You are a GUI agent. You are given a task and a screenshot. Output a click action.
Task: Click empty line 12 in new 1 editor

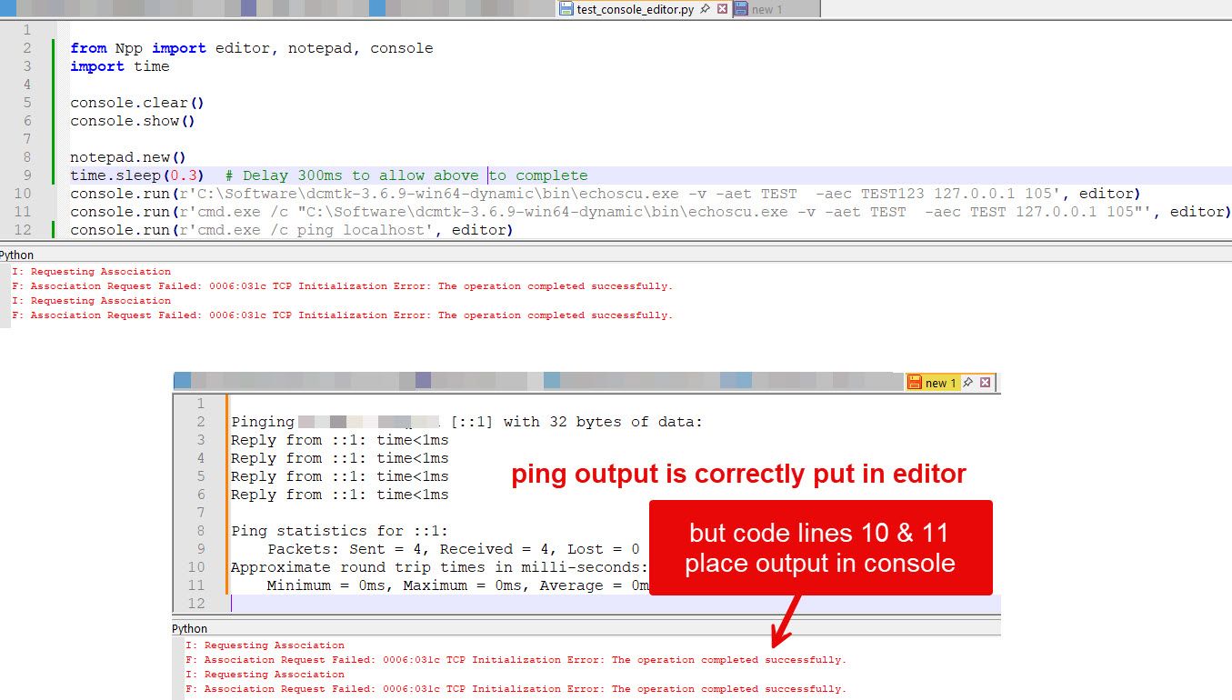(616, 604)
